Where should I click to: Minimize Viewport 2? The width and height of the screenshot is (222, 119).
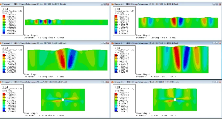(x=214, y=4)
